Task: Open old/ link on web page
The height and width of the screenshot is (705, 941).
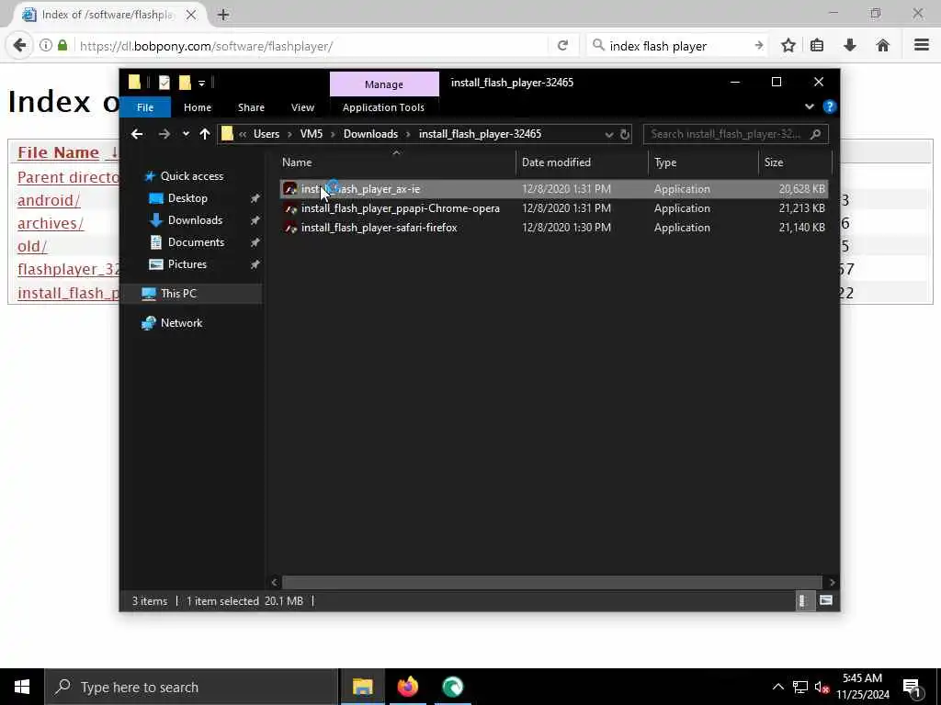Action: pos(32,246)
